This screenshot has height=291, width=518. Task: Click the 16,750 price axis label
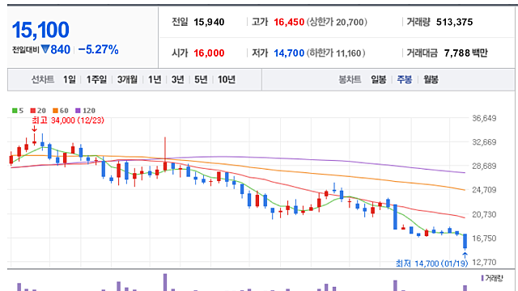pyautogui.click(x=484, y=238)
